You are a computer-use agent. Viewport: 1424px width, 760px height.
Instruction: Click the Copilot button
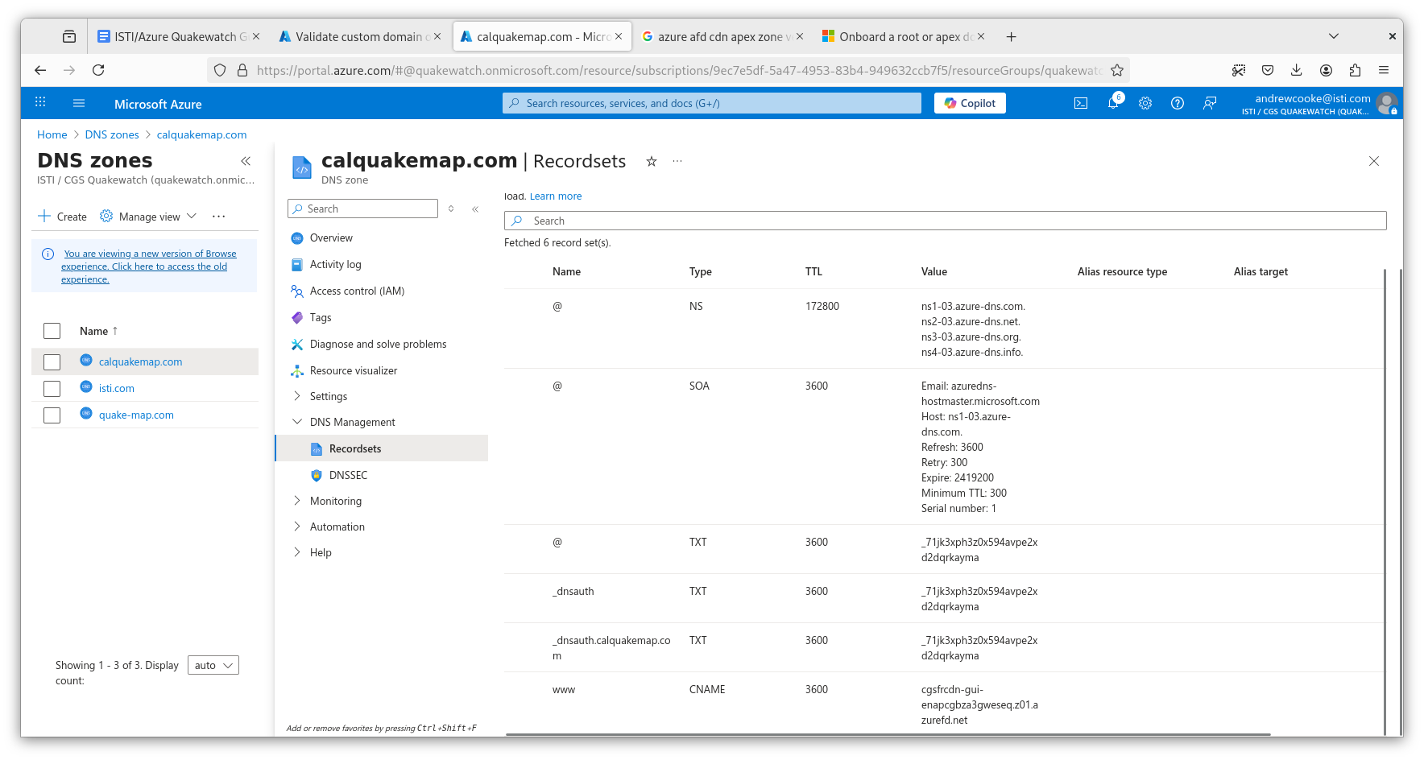click(970, 103)
